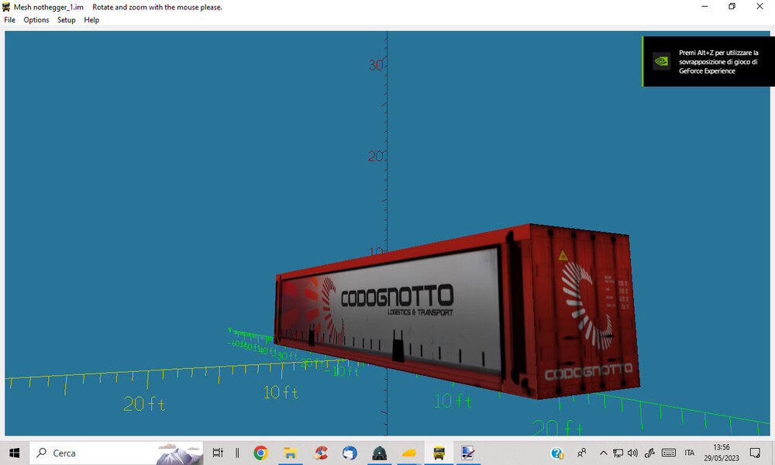775x465 pixels.
Task: Launch Google Chrome from the taskbar
Action: point(260,453)
